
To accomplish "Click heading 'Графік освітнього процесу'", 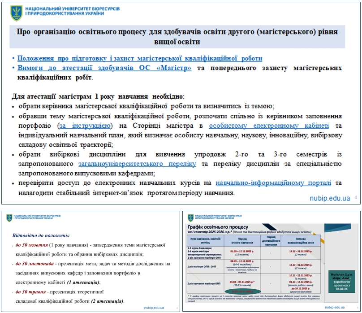I will [x=218, y=227].
